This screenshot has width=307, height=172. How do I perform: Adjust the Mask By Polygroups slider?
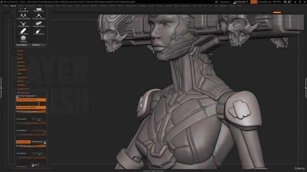[x=31, y=96]
